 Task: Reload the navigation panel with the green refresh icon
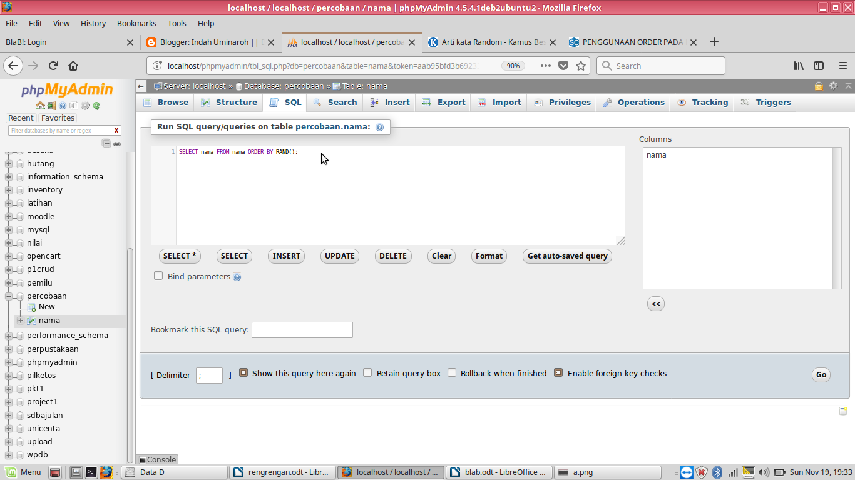click(96, 106)
